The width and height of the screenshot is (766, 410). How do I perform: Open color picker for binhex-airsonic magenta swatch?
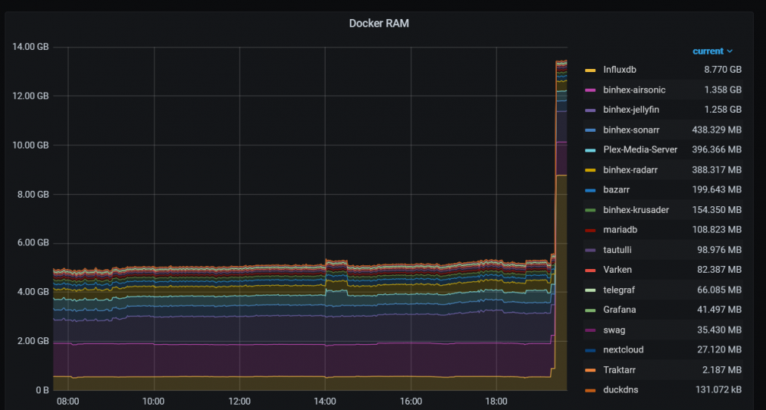click(590, 90)
